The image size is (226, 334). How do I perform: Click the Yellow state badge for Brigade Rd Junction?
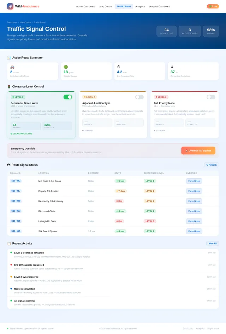(x=120, y=191)
